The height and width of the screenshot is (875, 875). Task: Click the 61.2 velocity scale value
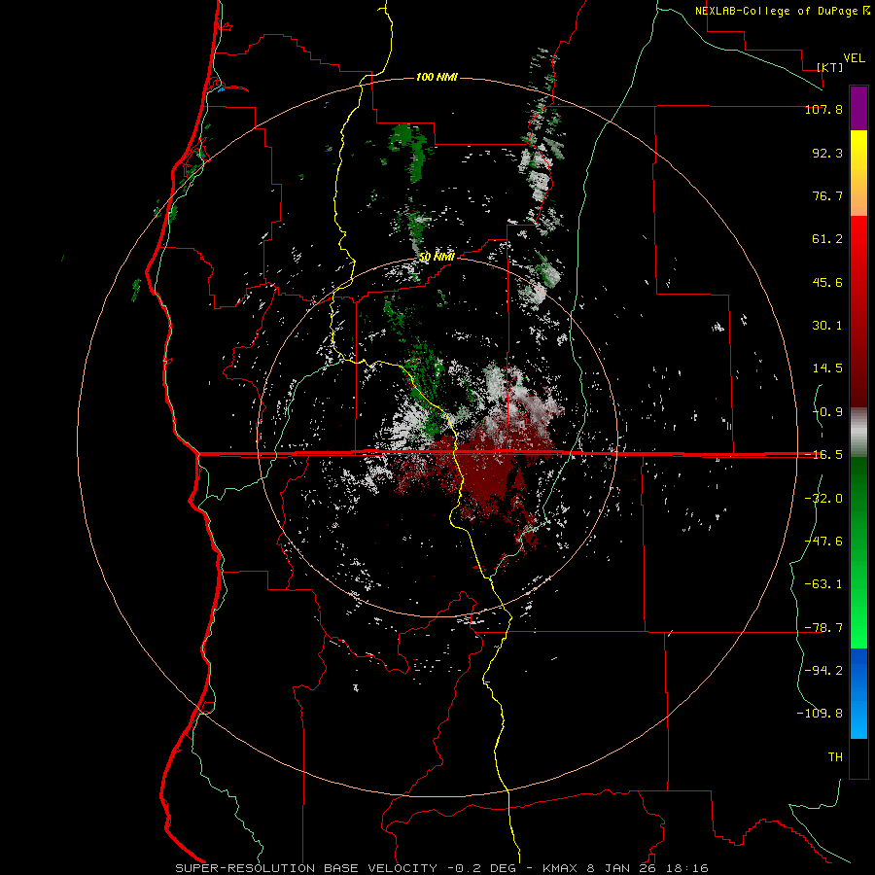827,239
